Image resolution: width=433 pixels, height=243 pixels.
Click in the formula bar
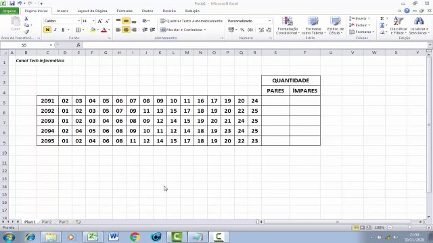coord(255,45)
